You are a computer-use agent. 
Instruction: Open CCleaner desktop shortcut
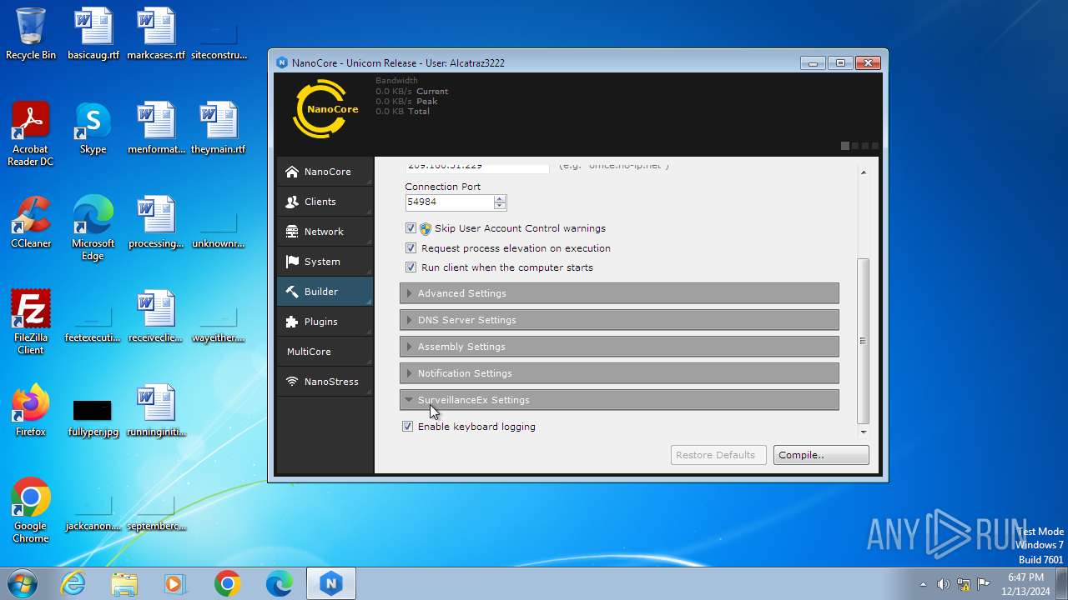pyautogui.click(x=31, y=222)
